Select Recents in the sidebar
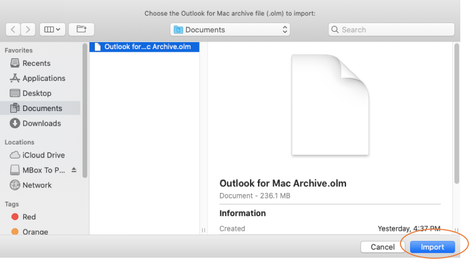The height and width of the screenshot is (262, 470). (x=40, y=63)
